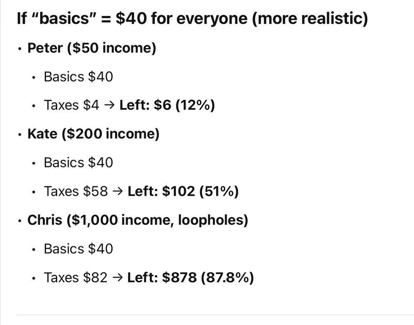Viewport: 414px width, 325px height.
Task: Click the arrow after Taxes $4
Action: (x=109, y=105)
